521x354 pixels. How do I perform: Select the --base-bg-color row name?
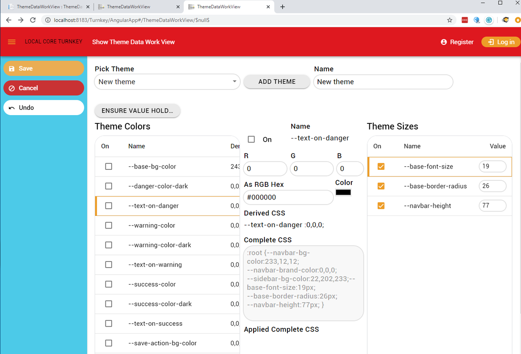coord(152,166)
